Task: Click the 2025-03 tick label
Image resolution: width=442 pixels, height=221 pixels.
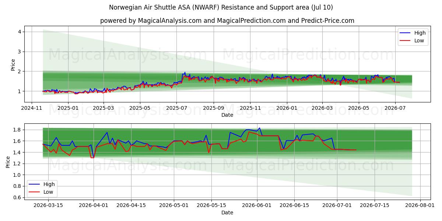Action: 104,108
